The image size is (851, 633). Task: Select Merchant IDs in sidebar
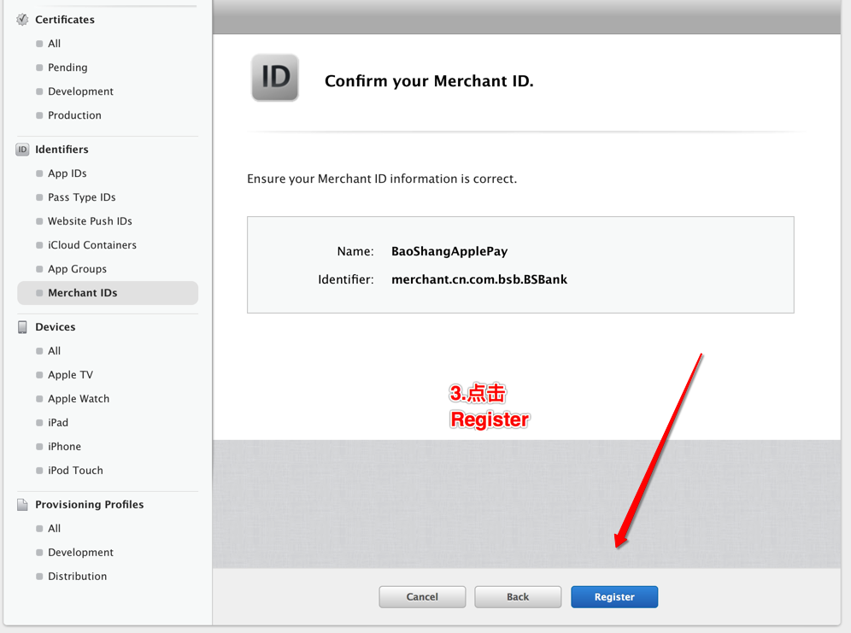[108, 293]
